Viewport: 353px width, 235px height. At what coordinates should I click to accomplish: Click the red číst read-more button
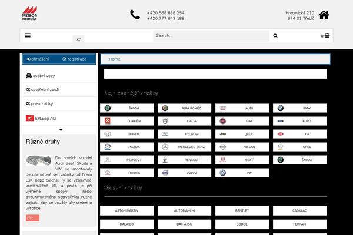[32, 218]
